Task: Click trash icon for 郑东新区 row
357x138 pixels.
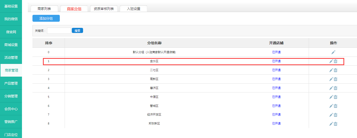Action: point(336,124)
